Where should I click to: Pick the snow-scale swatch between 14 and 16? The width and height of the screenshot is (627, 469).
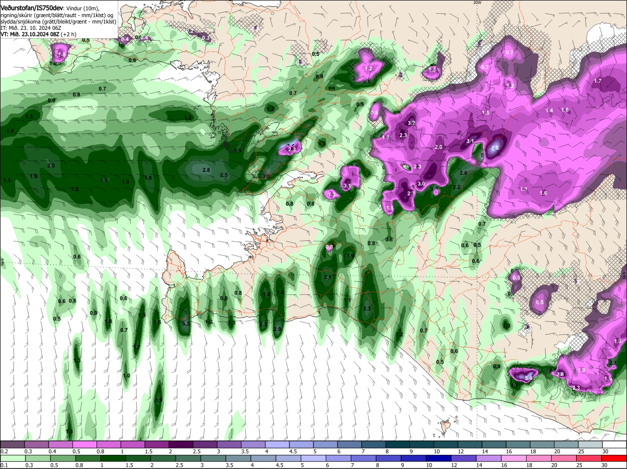(x=493, y=445)
